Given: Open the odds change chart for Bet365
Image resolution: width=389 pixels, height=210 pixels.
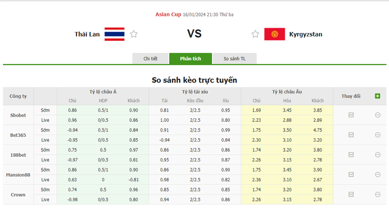Looking at the screenshot, I should pyautogui.click(x=351, y=135).
